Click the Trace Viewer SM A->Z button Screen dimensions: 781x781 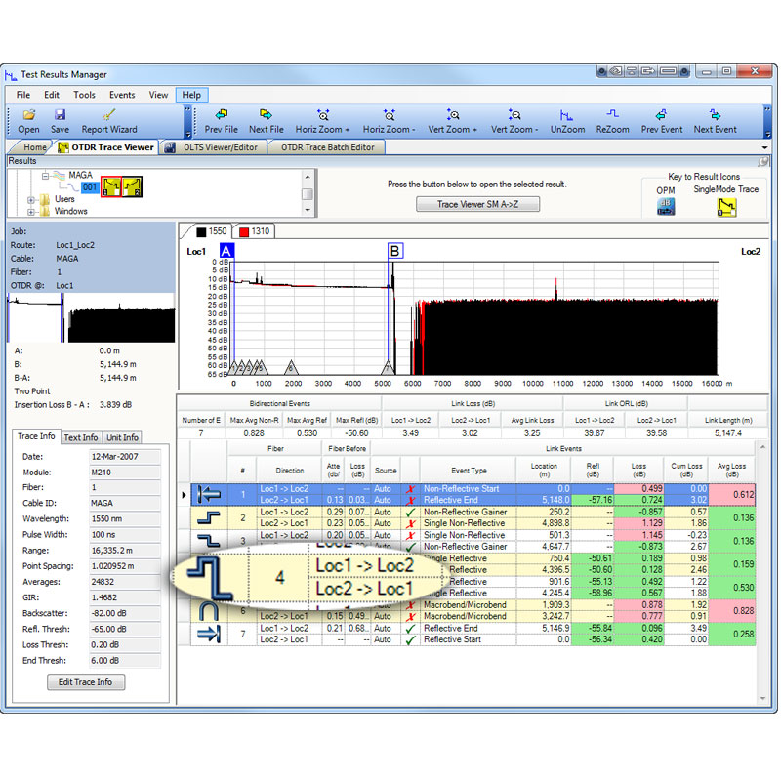pyautogui.click(x=477, y=204)
